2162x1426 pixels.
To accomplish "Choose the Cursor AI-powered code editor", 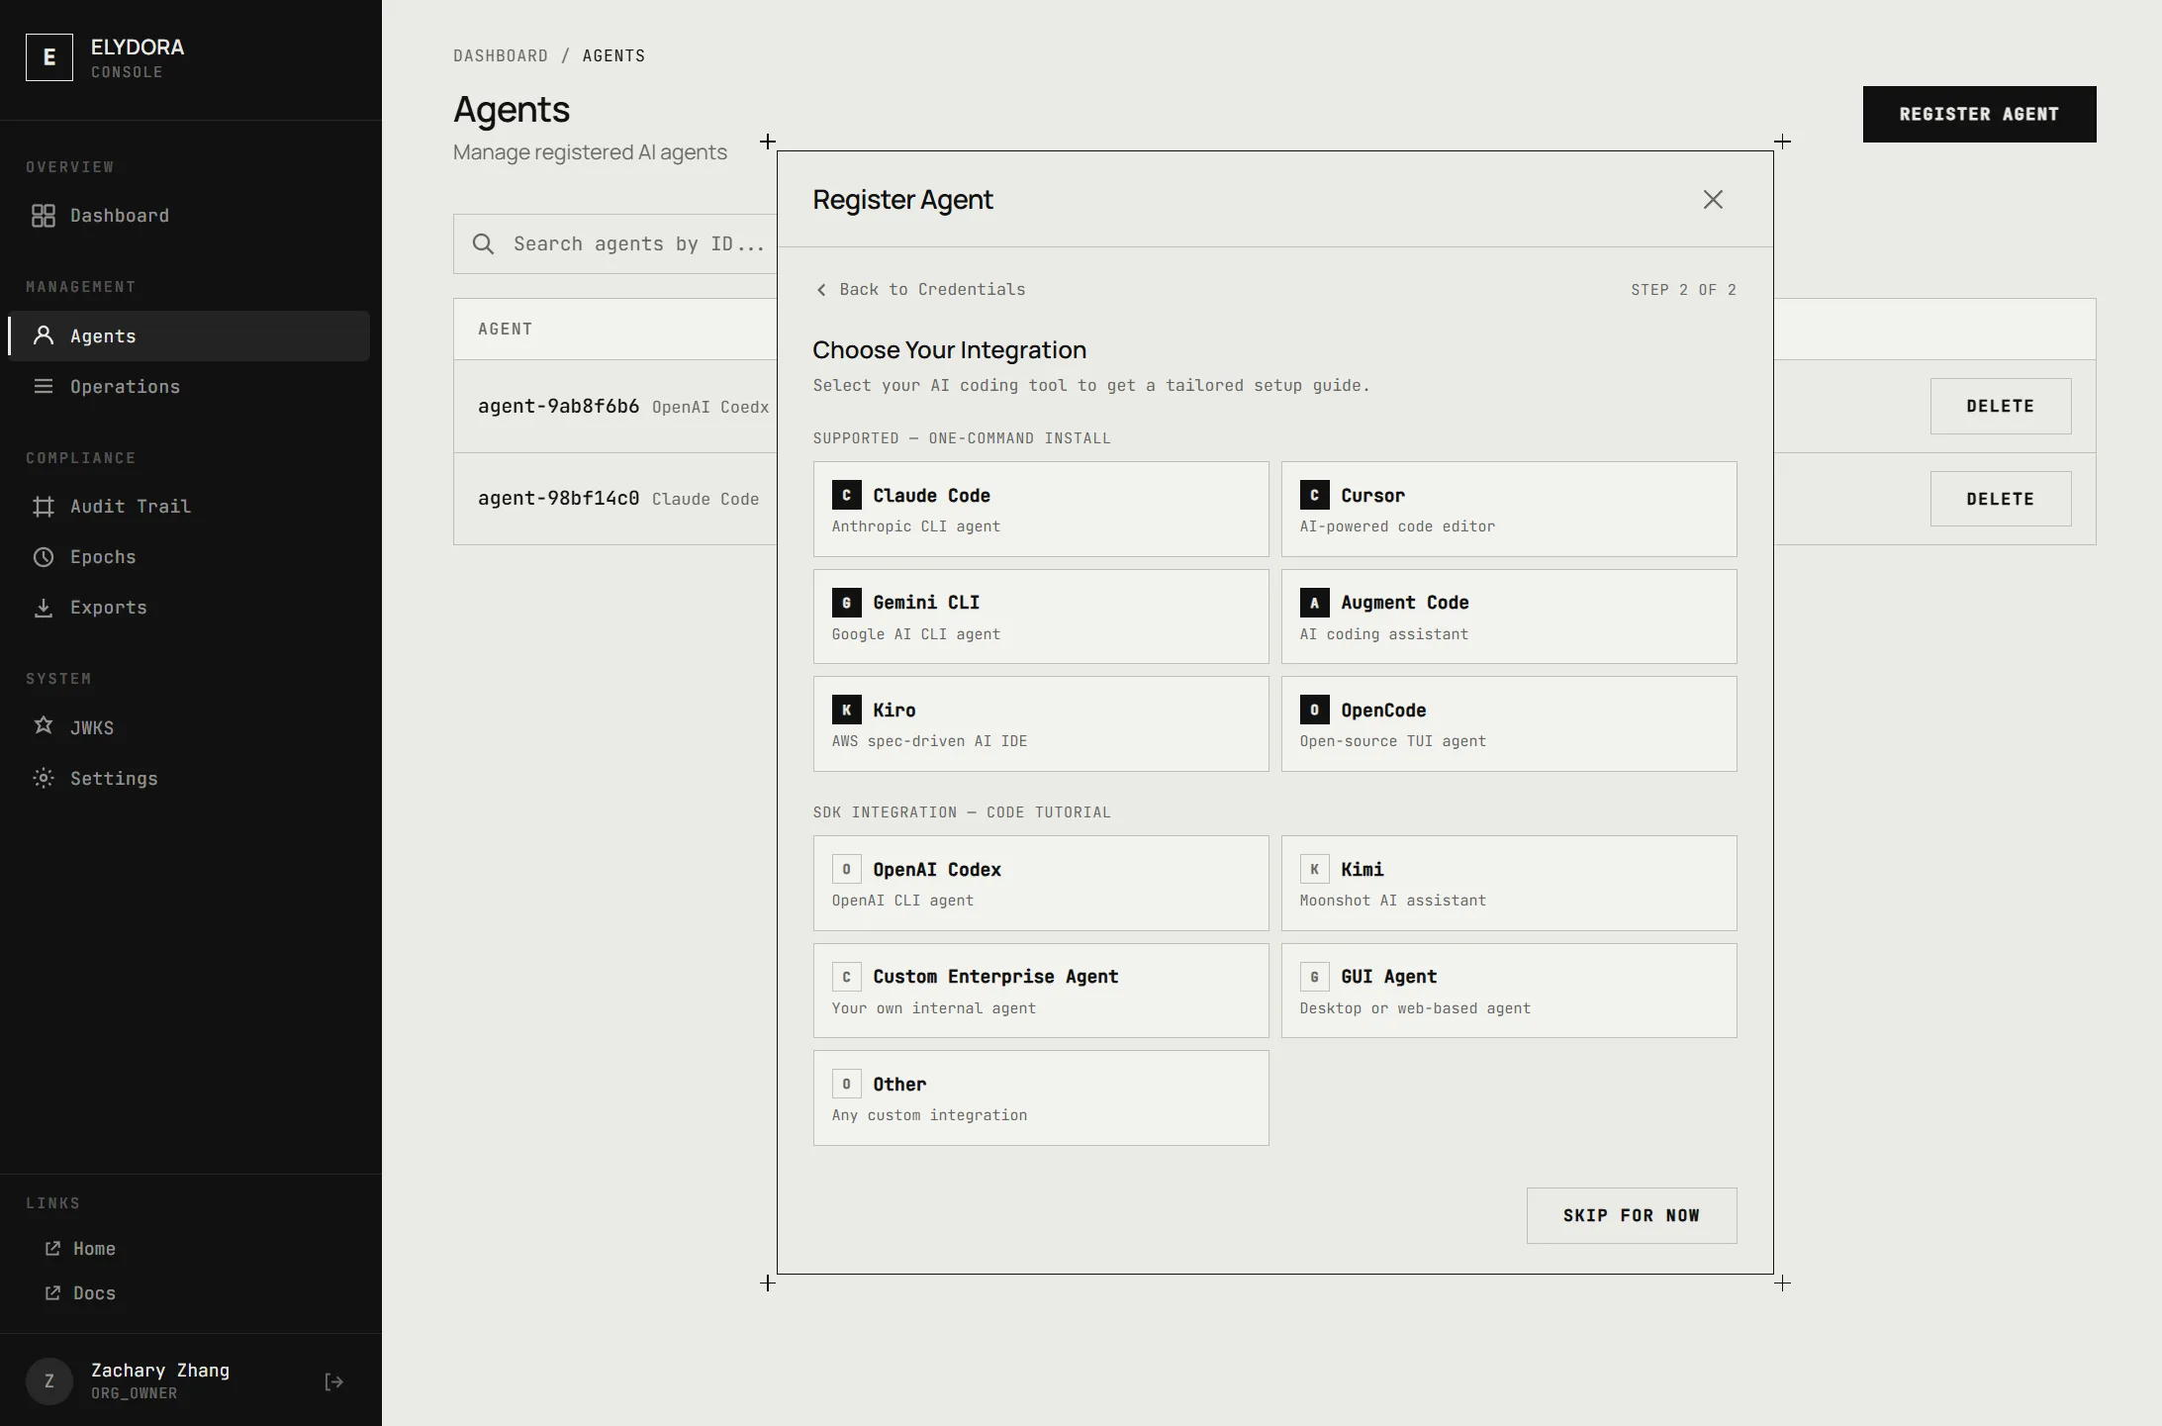I will (1507, 509).
